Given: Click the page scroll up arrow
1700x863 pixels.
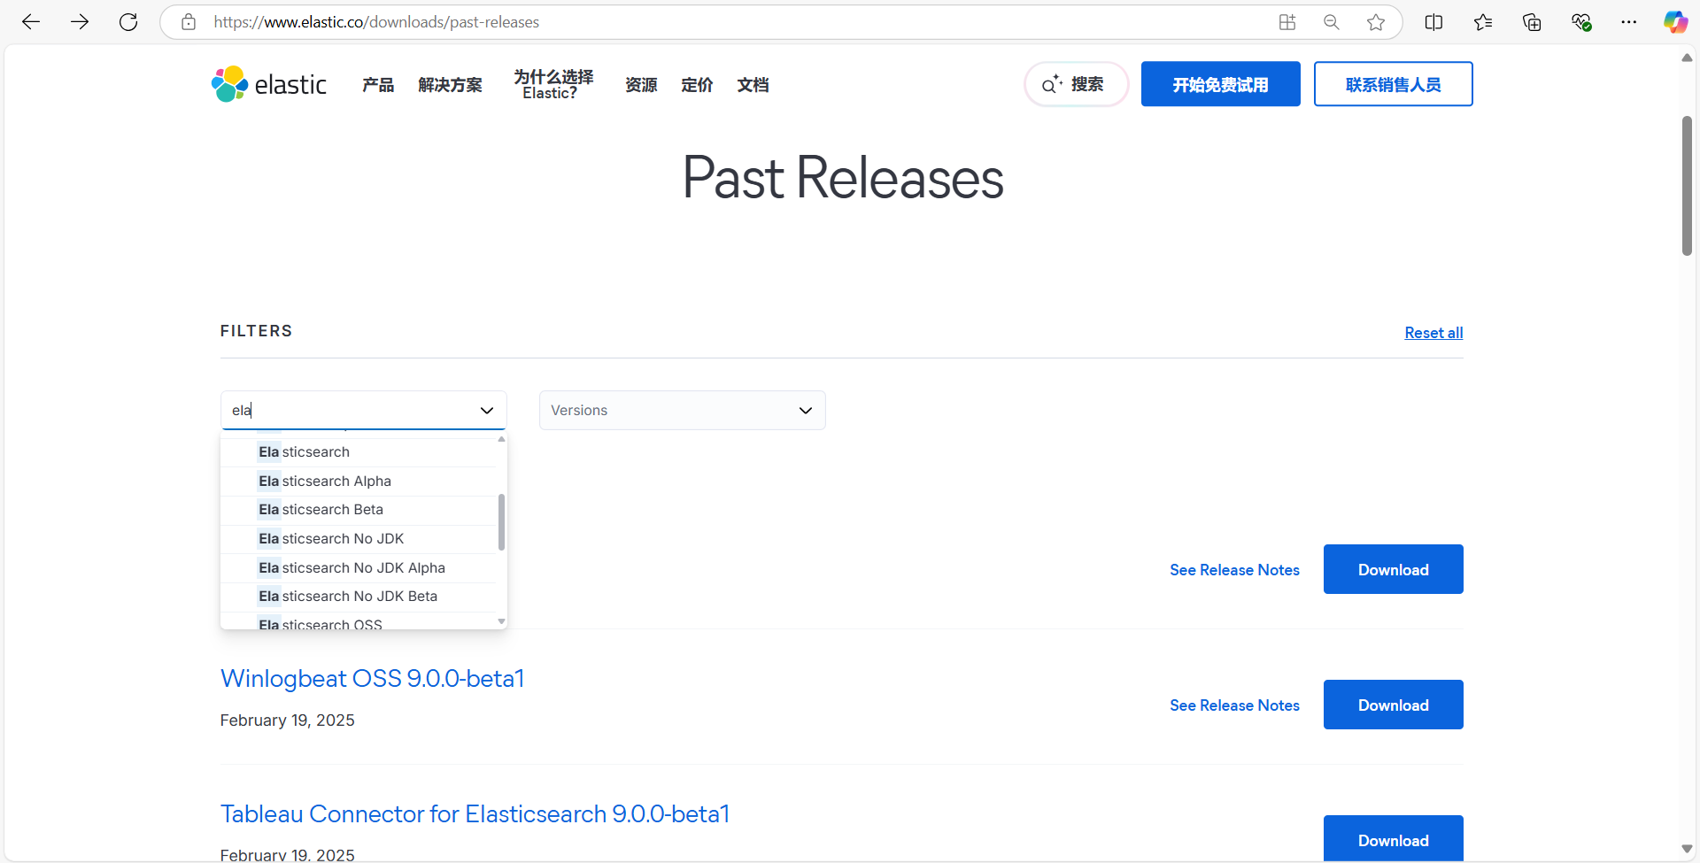Looking at the screenshot, I should [x=1687, y=58].
